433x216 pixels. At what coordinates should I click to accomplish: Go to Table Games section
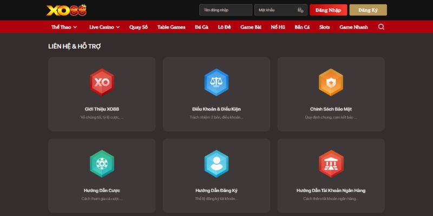(x=171, y=27)
